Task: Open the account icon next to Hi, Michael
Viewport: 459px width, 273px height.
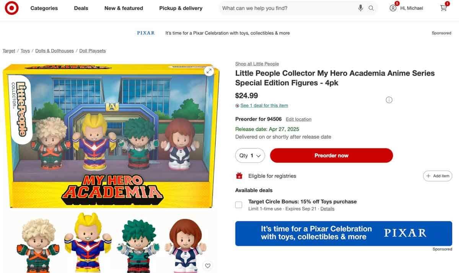Action: [x=393, y=8]
